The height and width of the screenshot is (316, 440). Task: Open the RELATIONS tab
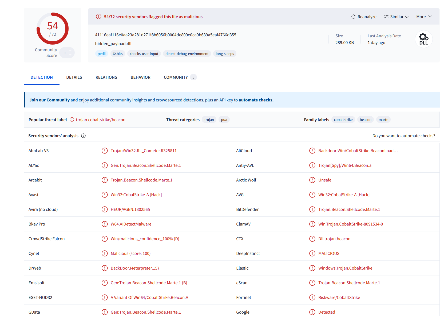[106, 77]
